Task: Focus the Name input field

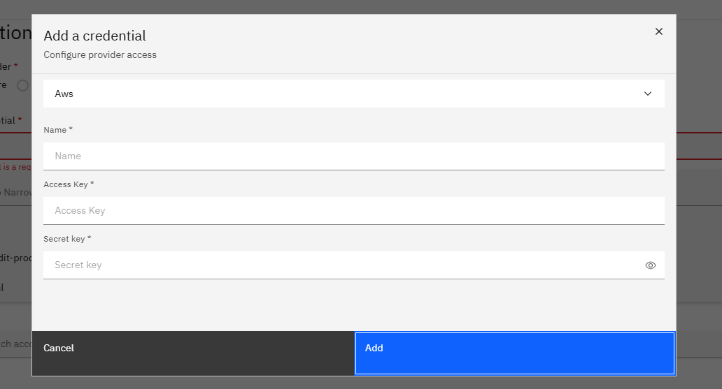Action: click(353, 156)
